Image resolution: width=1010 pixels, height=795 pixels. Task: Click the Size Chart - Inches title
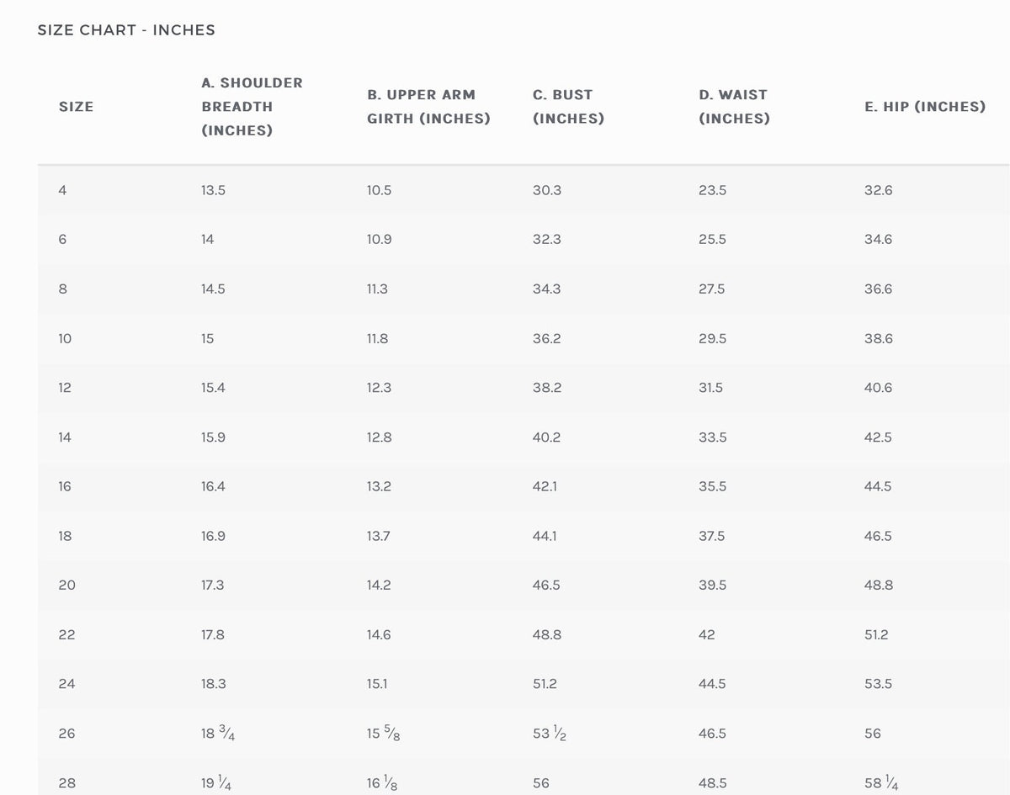point(126,30)
